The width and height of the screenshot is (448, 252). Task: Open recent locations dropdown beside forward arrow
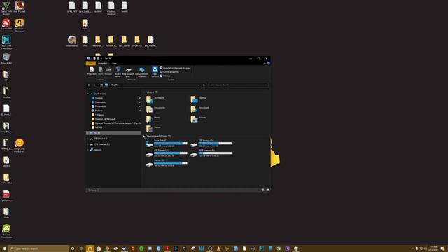99,85
